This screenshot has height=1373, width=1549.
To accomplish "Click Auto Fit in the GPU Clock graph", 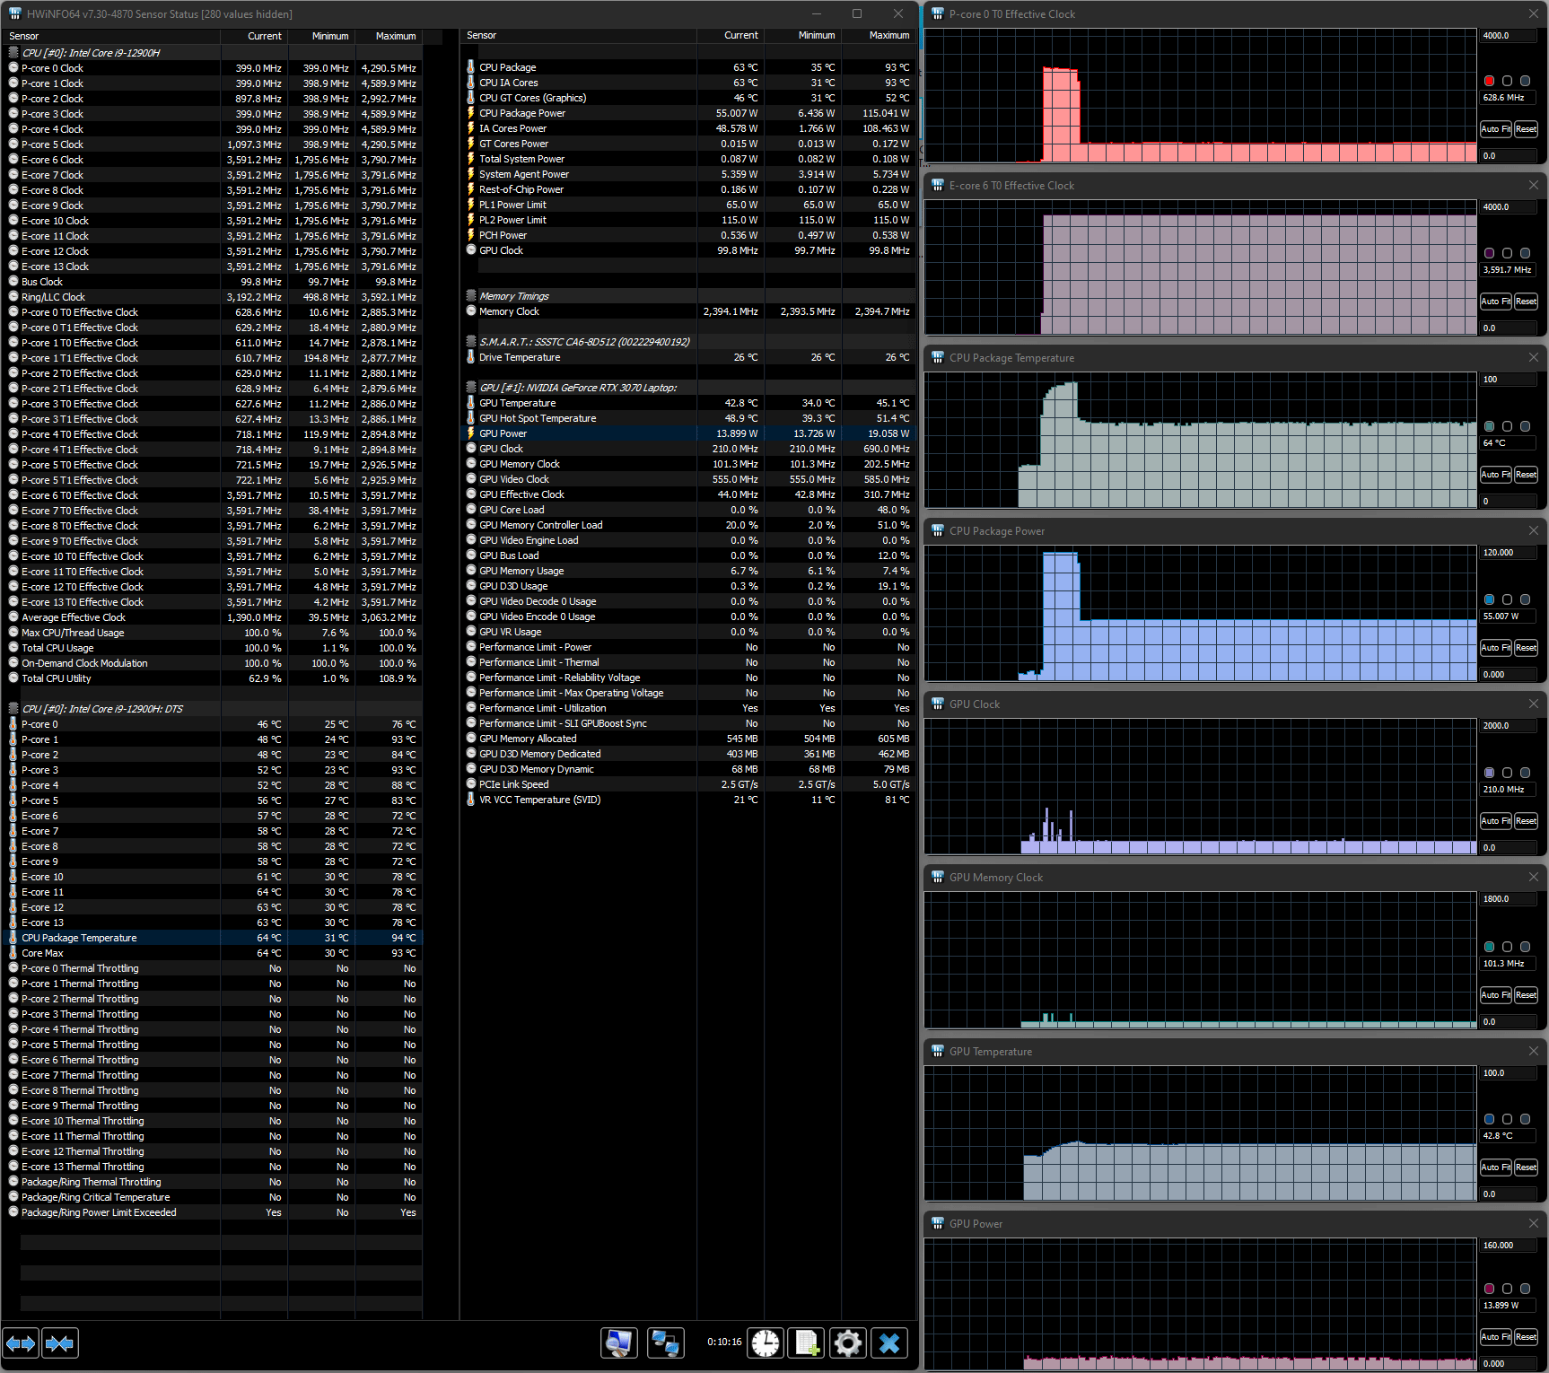I will click(x=1495, y=821).
